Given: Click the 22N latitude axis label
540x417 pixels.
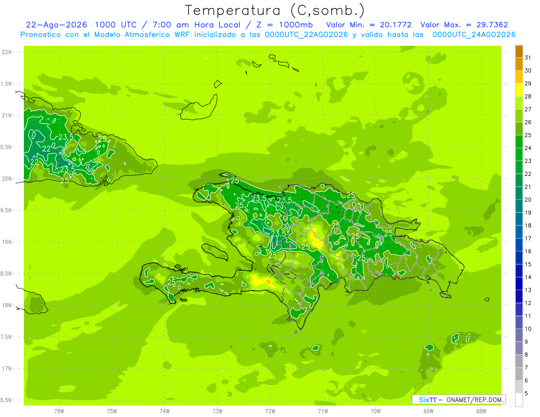Looking at the screenshot, I should click(7, 52).
